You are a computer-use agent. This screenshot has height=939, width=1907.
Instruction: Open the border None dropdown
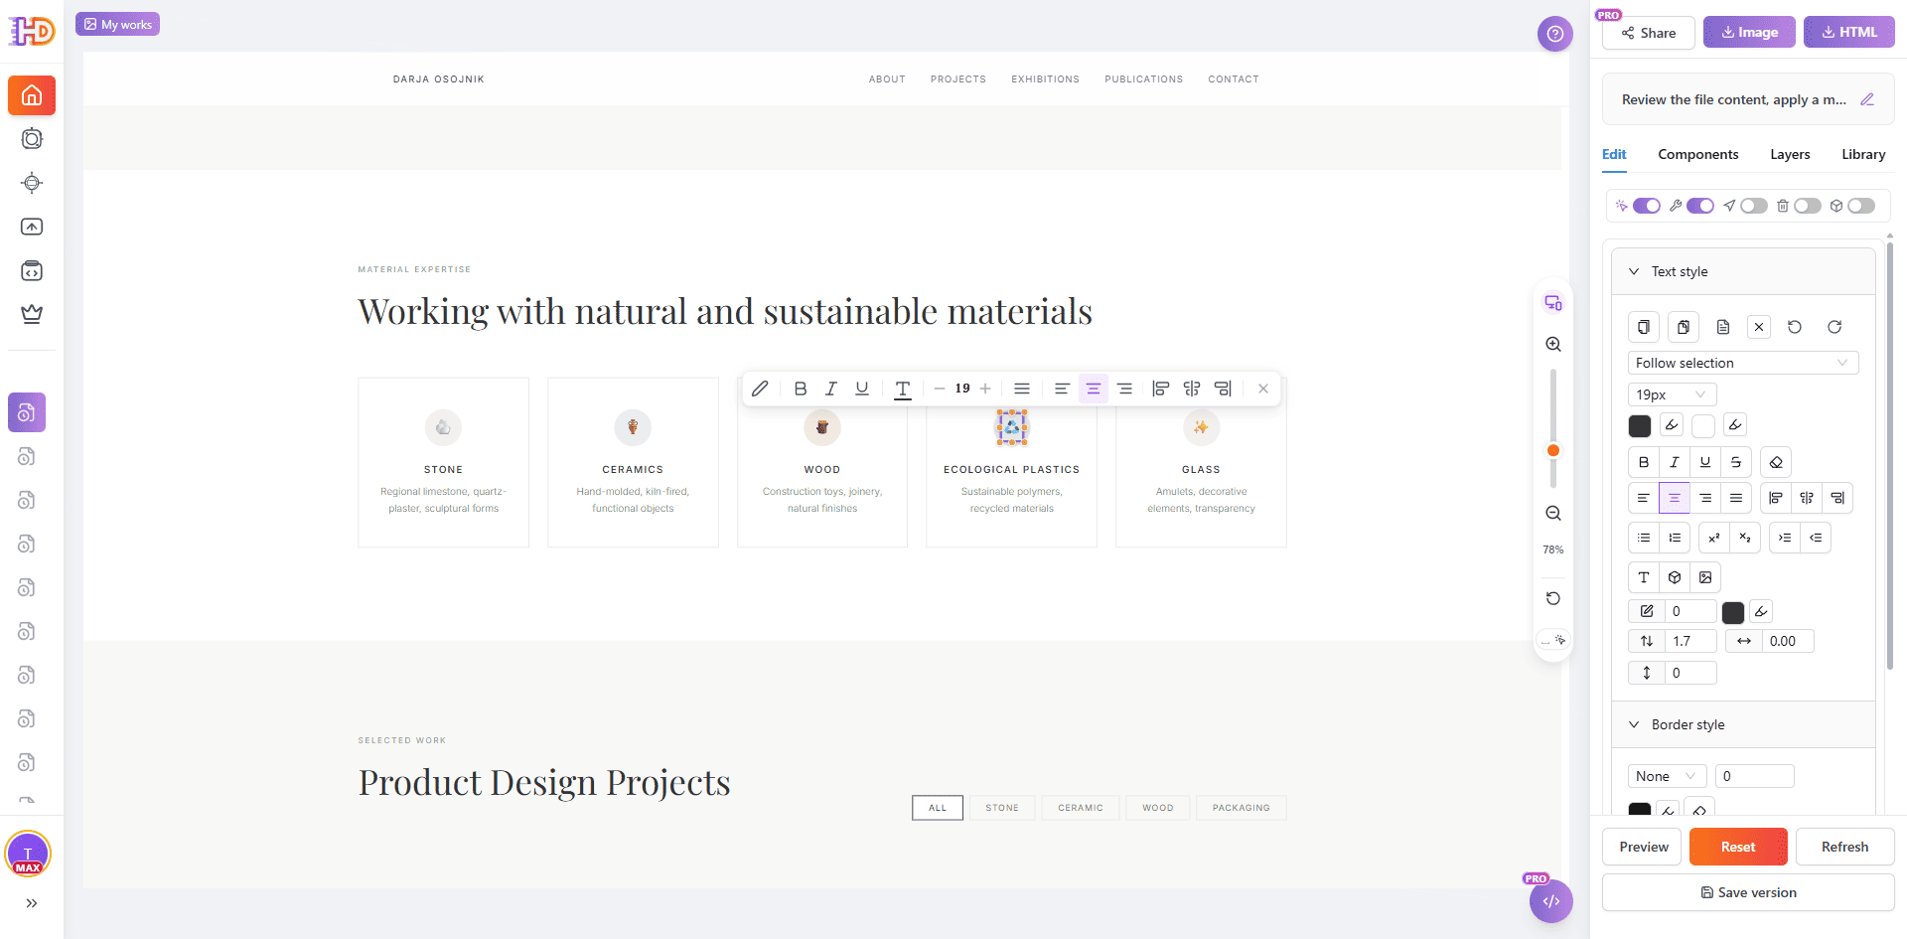point(1668,776)
